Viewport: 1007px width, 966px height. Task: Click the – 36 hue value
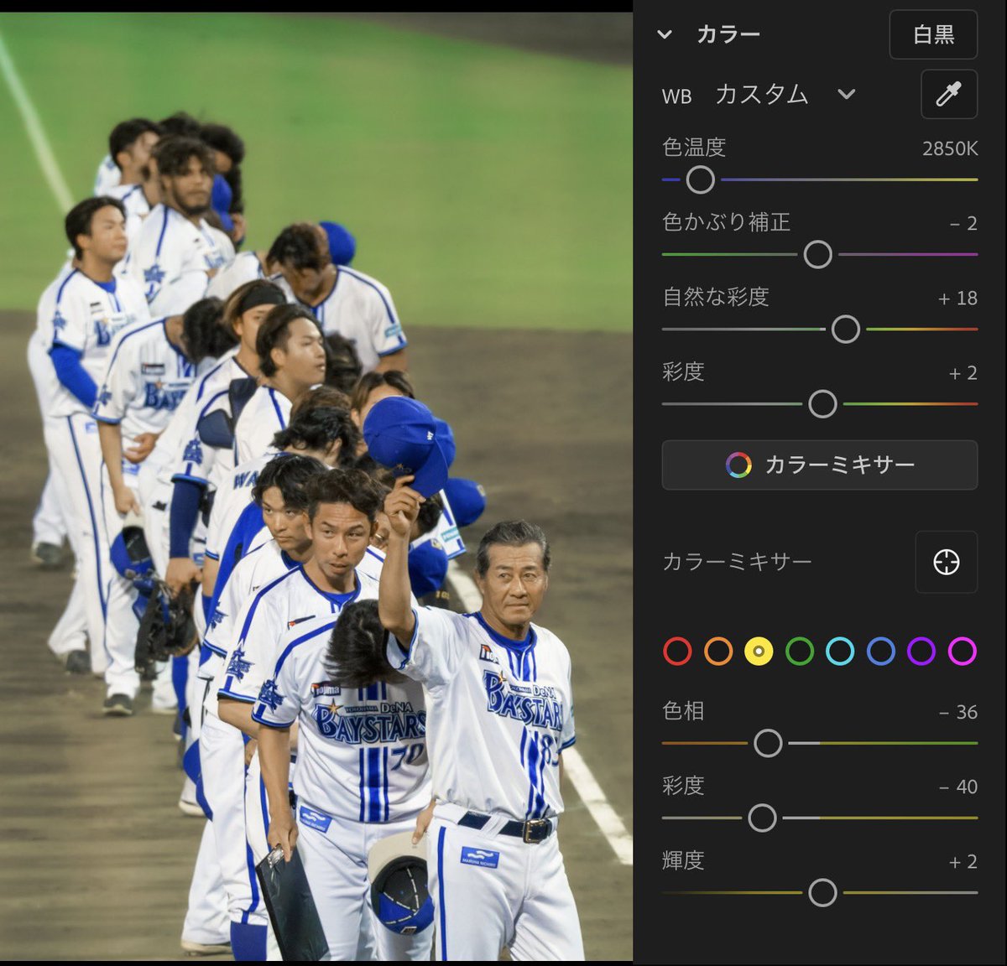958,712
